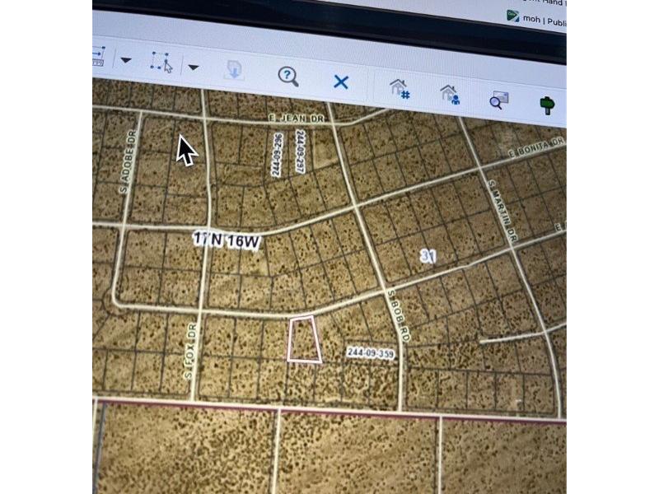This screenshot has width=659, height=494.
Task: Click the greyed-out download/export icon
Action: coord(234,72)
